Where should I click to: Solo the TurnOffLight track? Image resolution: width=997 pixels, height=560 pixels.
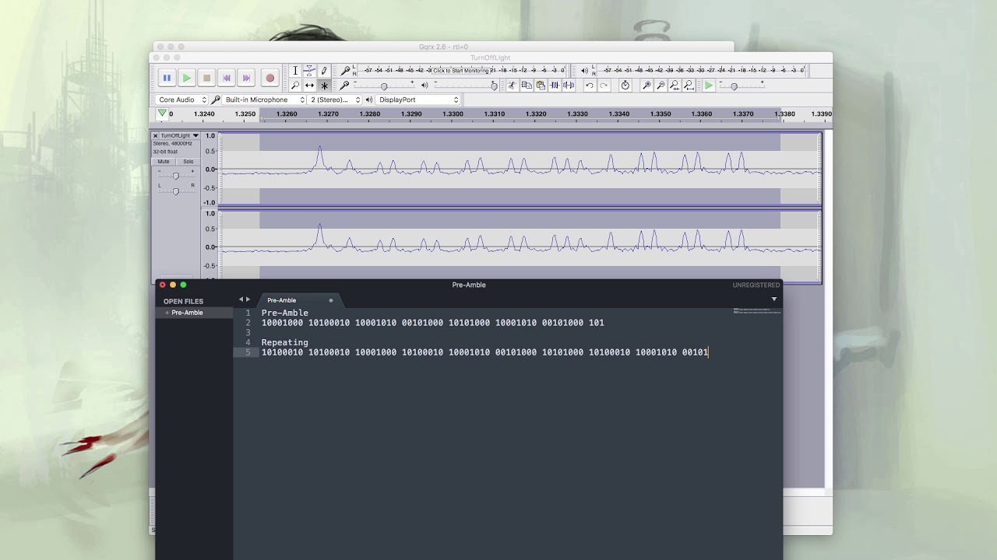pos(188,162)
